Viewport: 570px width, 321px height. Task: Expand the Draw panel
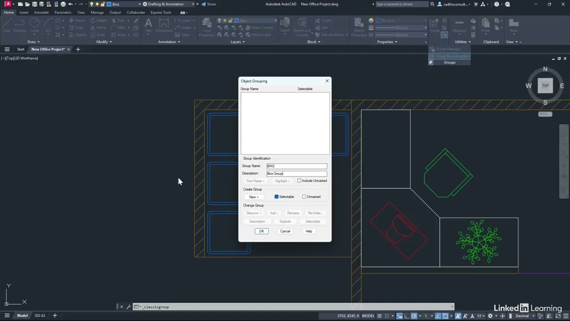[33, 42]
